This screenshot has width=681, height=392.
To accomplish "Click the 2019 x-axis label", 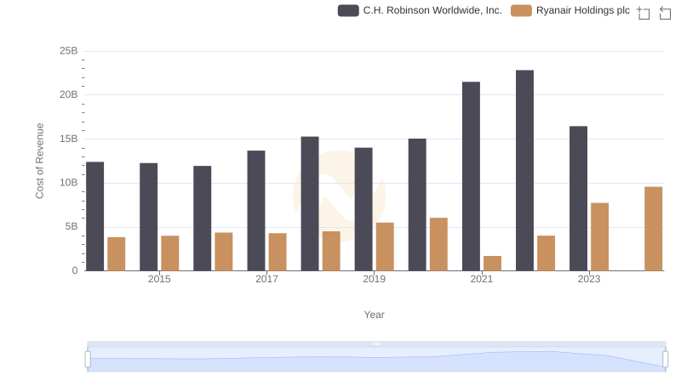I will click(x=374, y=279).
